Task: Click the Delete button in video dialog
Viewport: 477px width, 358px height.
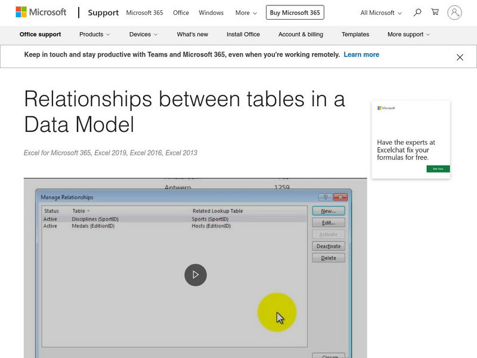Action: (329, 258)
